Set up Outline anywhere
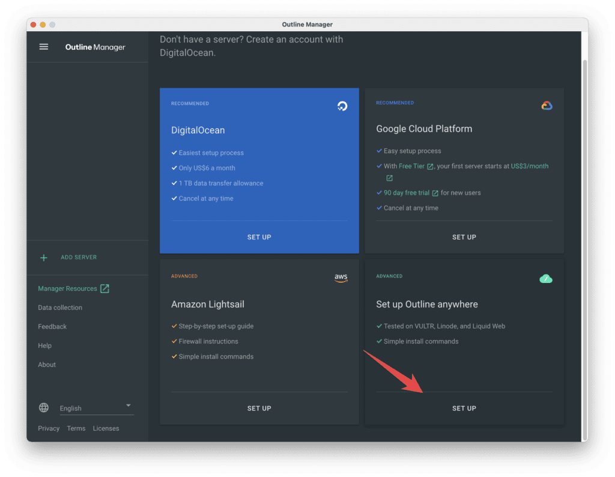 464,409
